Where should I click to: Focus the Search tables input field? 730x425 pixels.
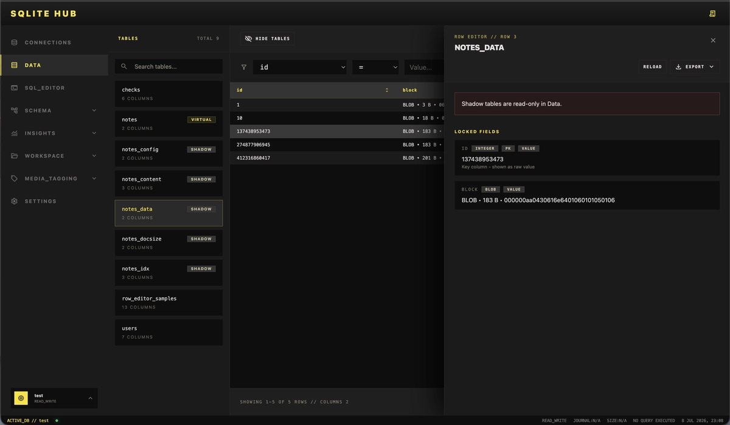[169, 66]
